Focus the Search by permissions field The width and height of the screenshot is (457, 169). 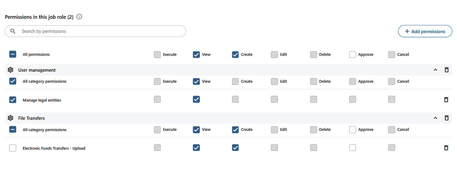coord(102,31)
